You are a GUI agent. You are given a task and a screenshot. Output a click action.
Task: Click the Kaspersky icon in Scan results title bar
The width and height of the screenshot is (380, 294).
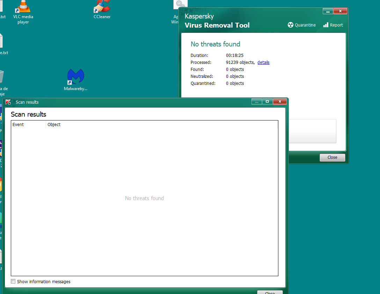point(8,102)
